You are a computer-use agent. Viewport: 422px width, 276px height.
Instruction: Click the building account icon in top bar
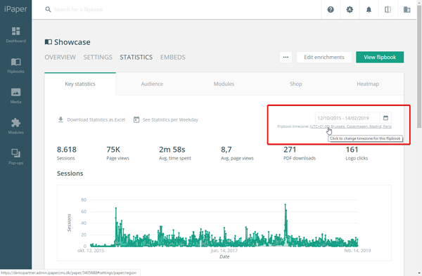[407, 10]
